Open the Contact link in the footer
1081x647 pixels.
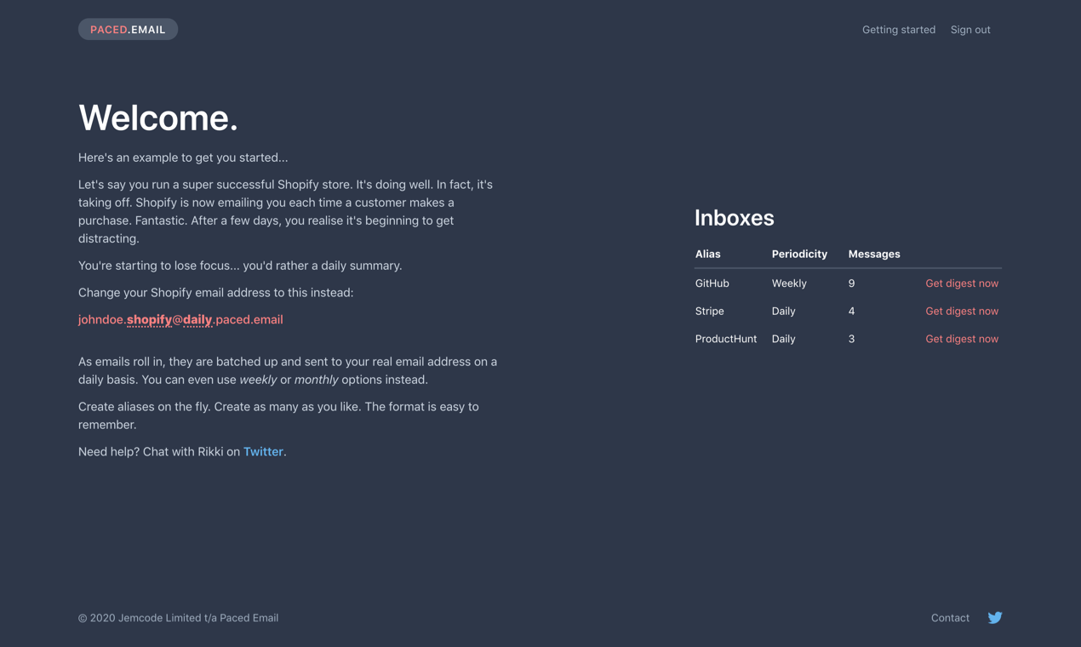(x=950, y=617)
